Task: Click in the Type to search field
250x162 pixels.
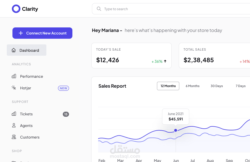Action: [x=171, y=9]
